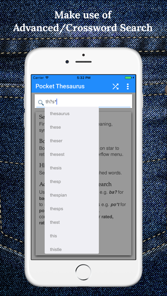Click the search field containing th?s*
This screenshot has width=167, height=296.
coord(83,102)
